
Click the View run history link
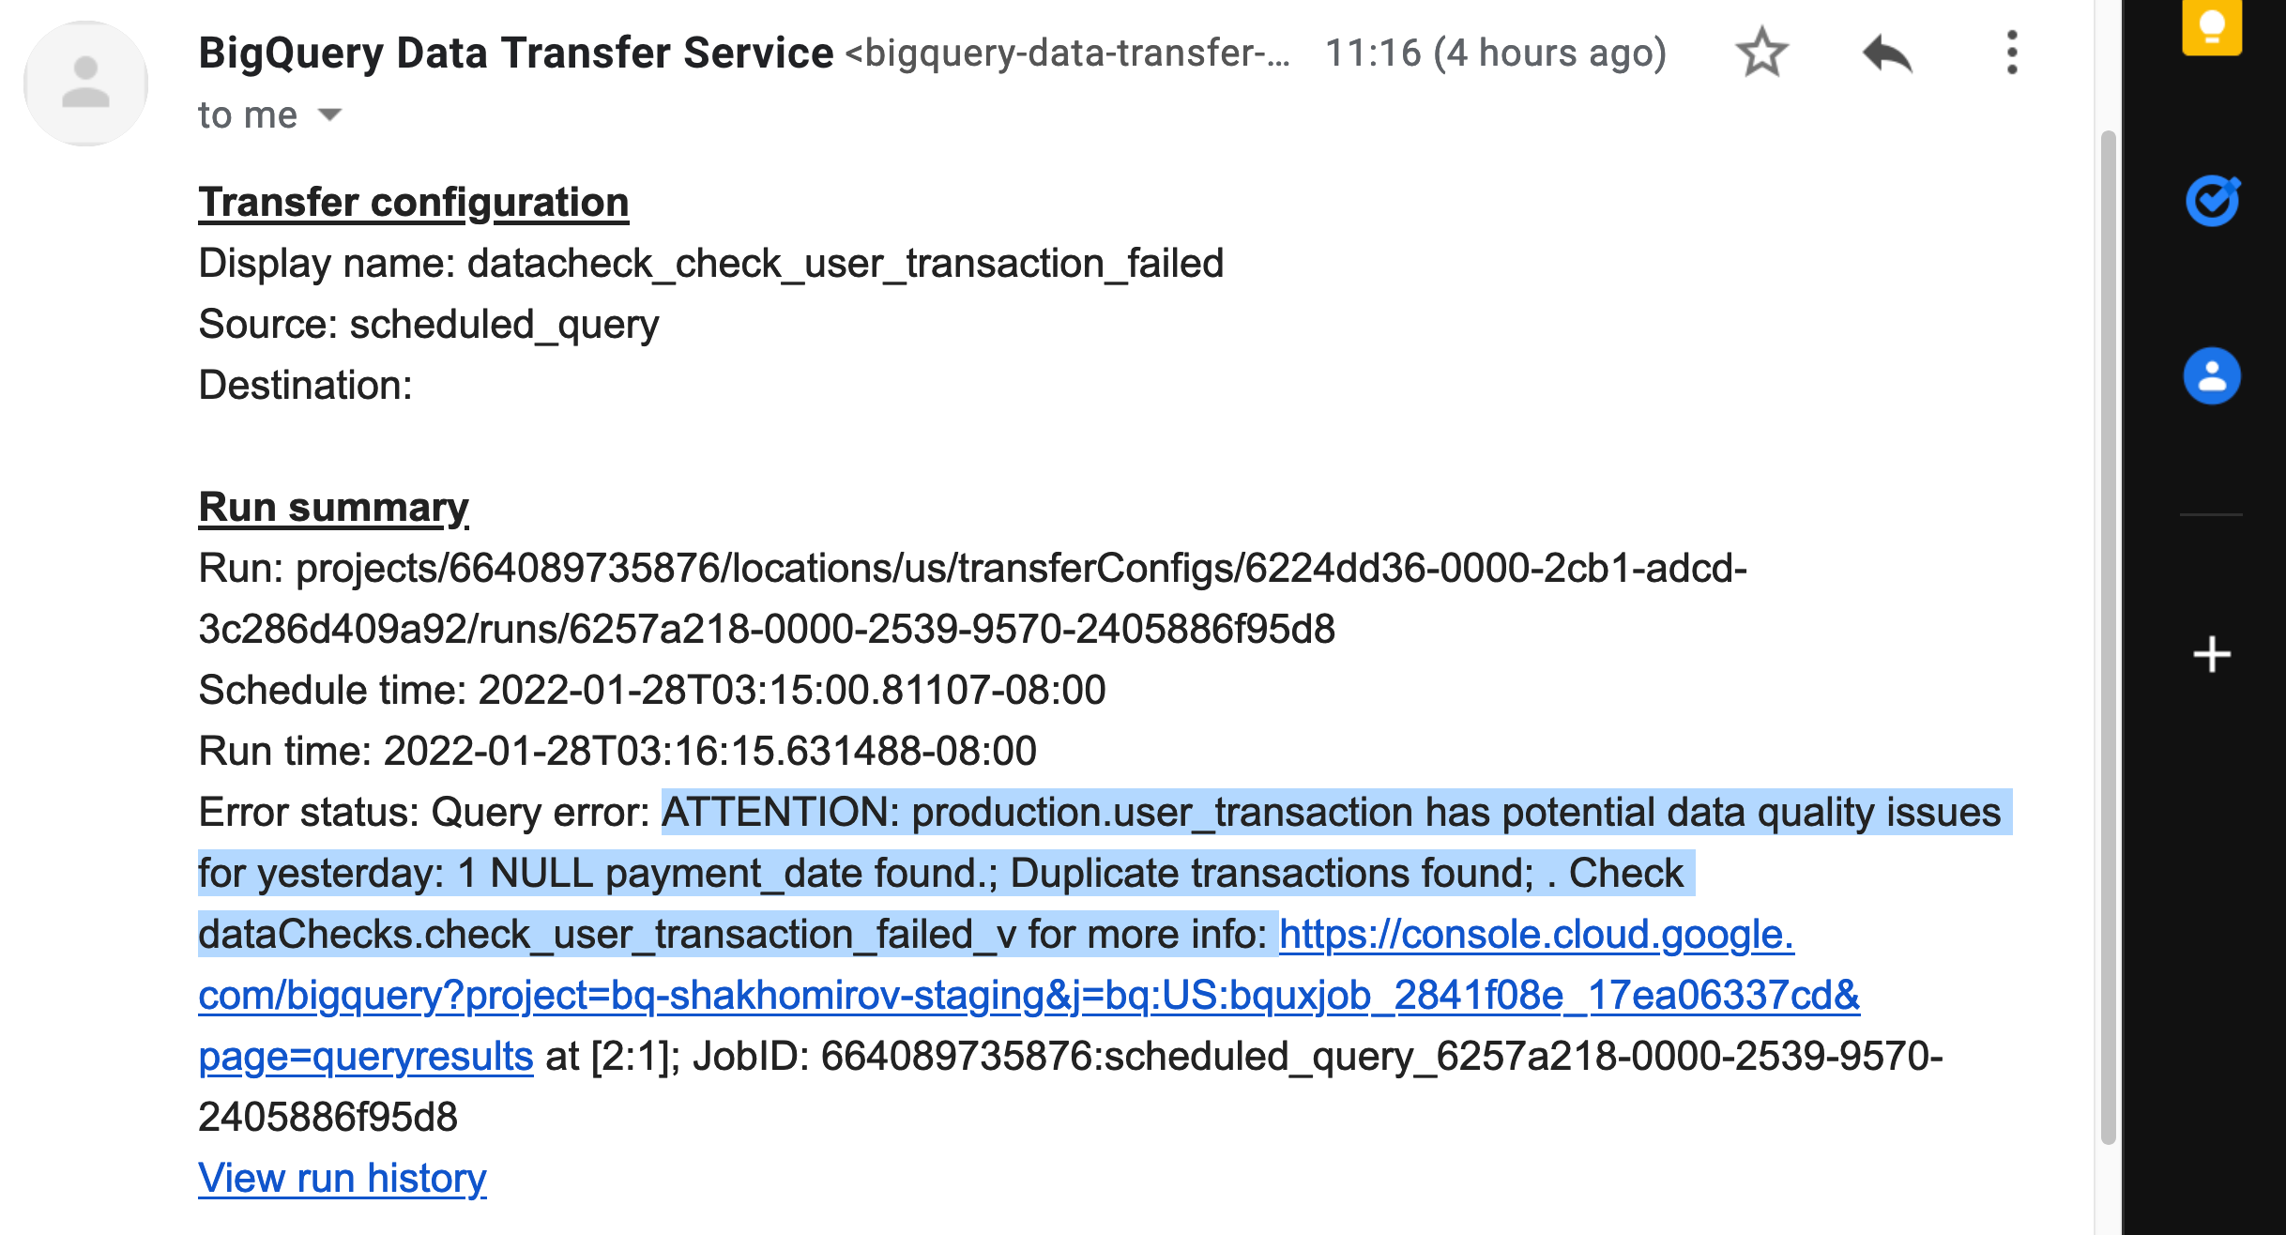click(342, 1178)
